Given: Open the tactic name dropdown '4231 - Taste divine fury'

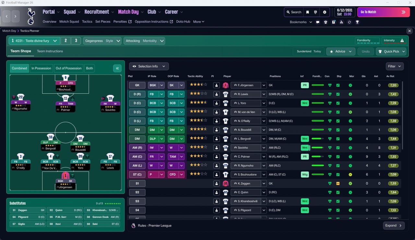Looking at the screenshot, I should (x=34, y=41).
